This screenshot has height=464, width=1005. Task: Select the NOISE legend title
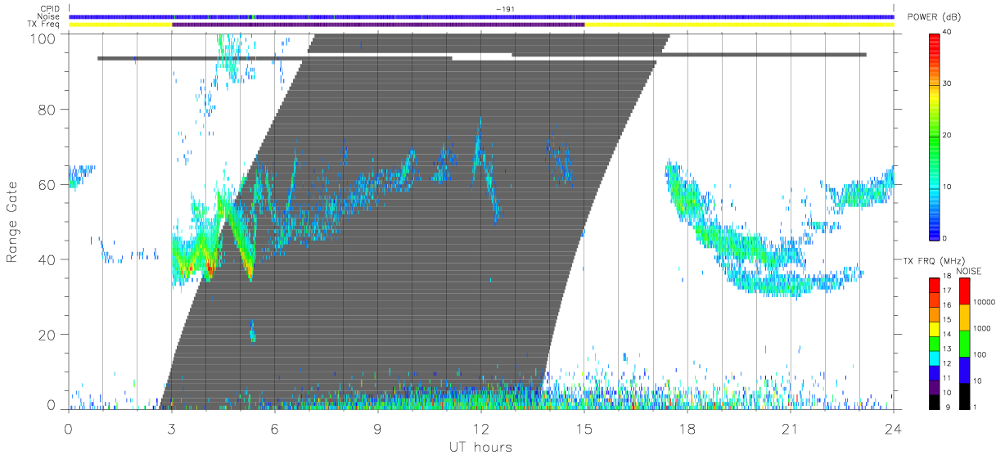tap(969, 271)
